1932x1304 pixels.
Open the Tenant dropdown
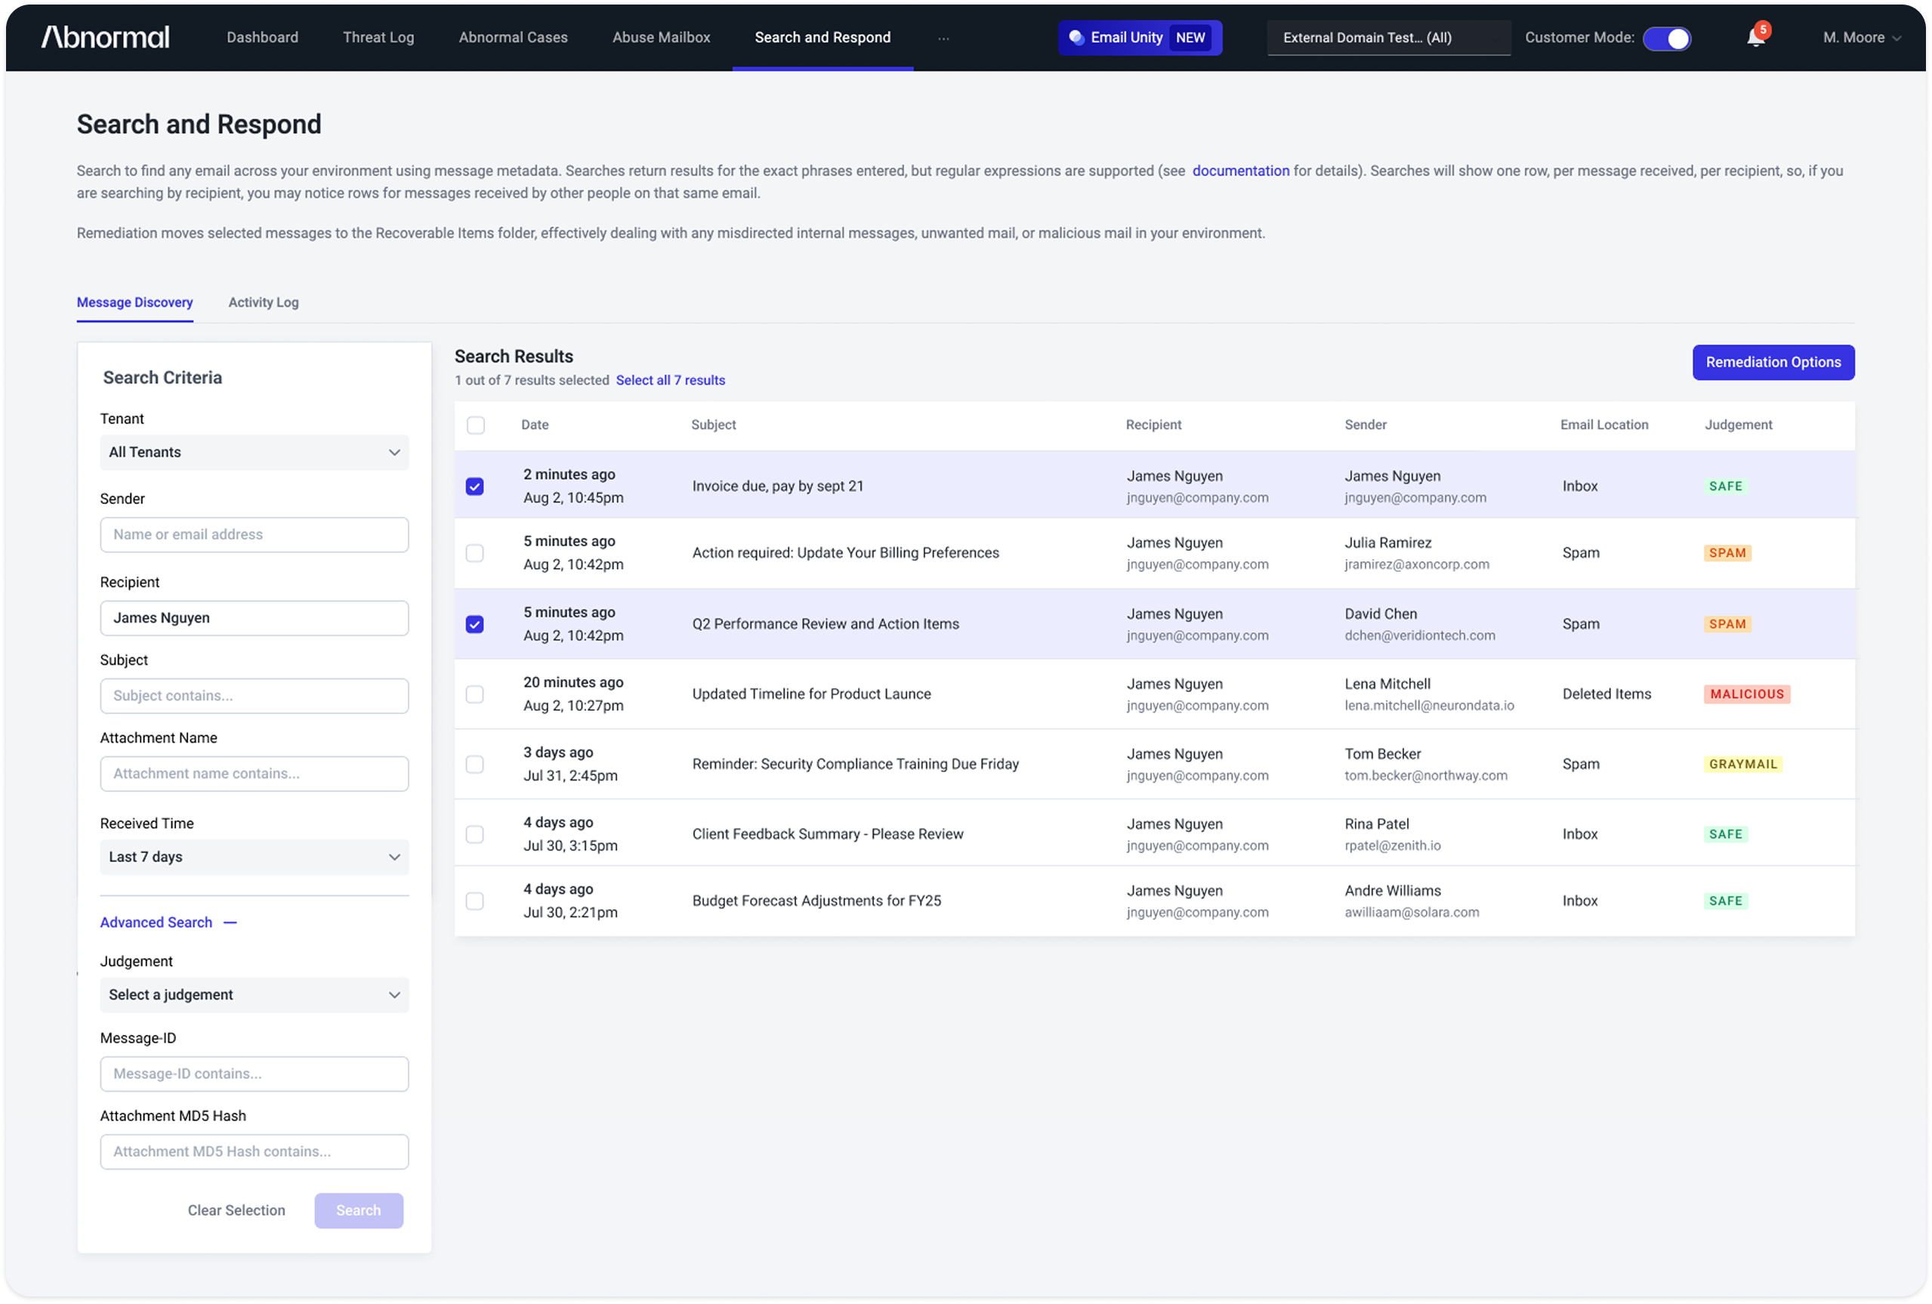tap(255, 453)
